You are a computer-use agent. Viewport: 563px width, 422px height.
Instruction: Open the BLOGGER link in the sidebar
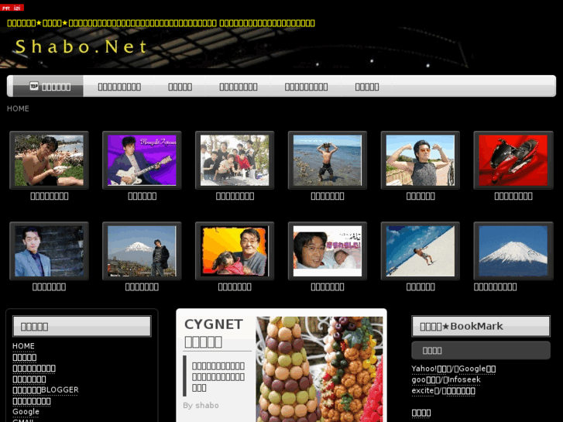tap(46, 389)
